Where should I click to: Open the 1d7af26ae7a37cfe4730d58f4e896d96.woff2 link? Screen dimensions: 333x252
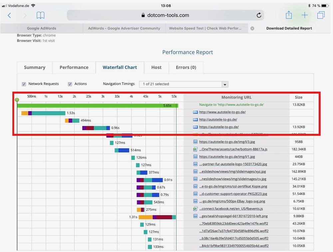click(234, 231)
